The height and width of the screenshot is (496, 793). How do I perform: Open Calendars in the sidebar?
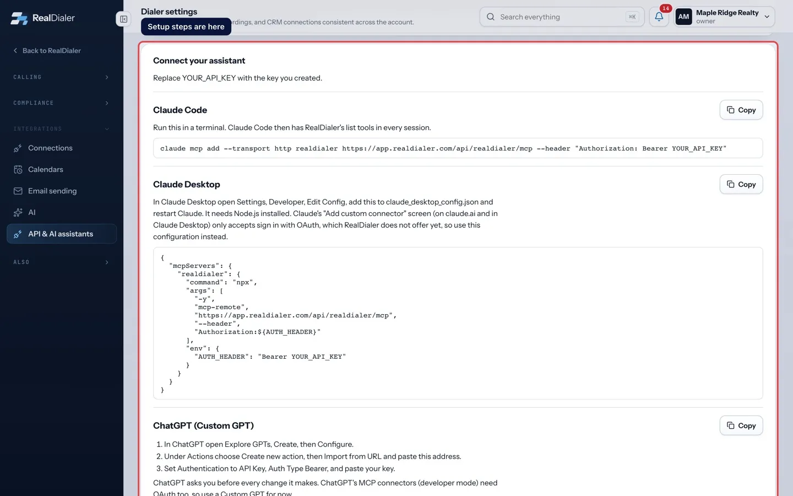point(61,170)
